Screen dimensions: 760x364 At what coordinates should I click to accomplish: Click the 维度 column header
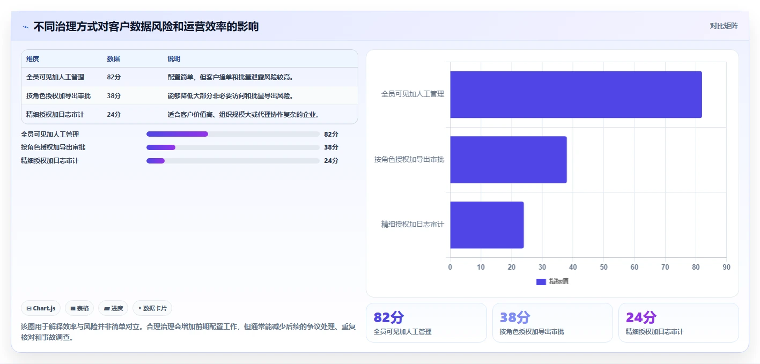tap(33, 59)
